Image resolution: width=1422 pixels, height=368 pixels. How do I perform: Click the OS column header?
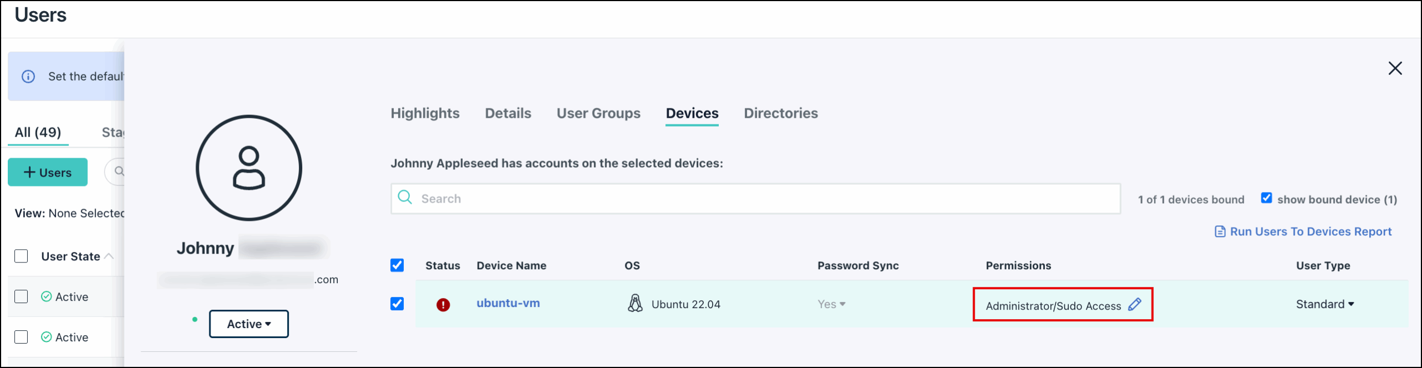(632, 265)
